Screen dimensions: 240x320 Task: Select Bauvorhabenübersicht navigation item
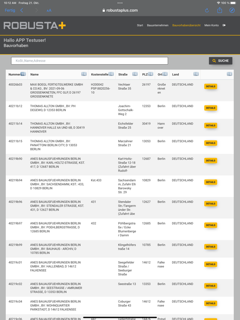coord(186,25)
